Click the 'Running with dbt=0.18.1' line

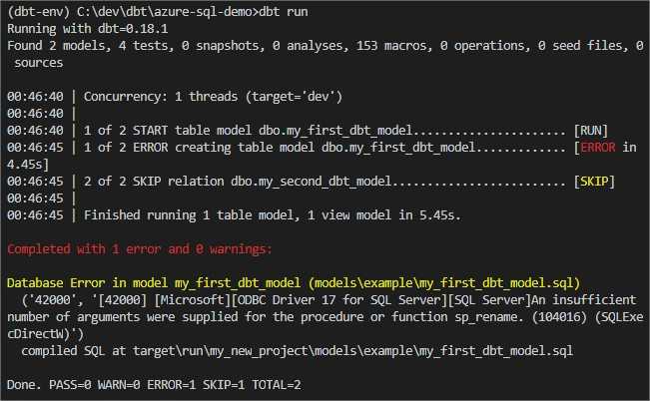(x=88, y=29)
